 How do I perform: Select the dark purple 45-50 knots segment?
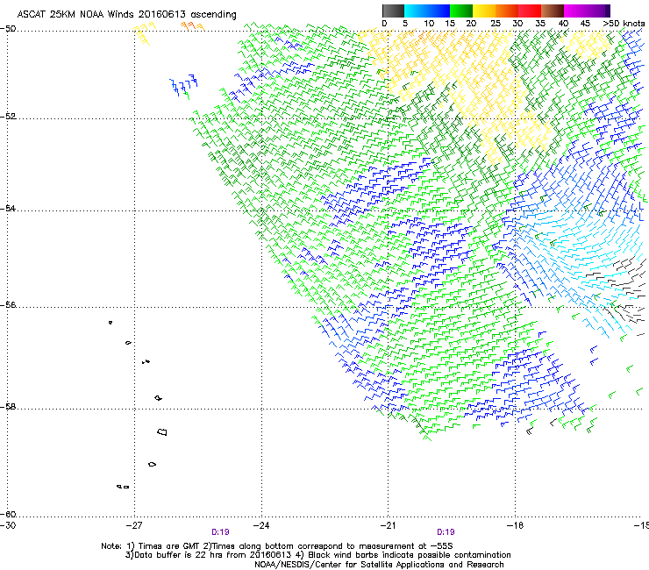(x=598, y=11)
